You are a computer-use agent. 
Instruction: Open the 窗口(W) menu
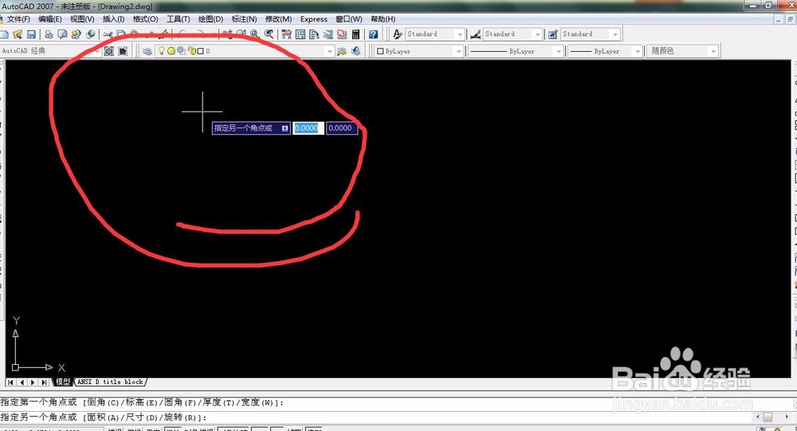point(349,19)
